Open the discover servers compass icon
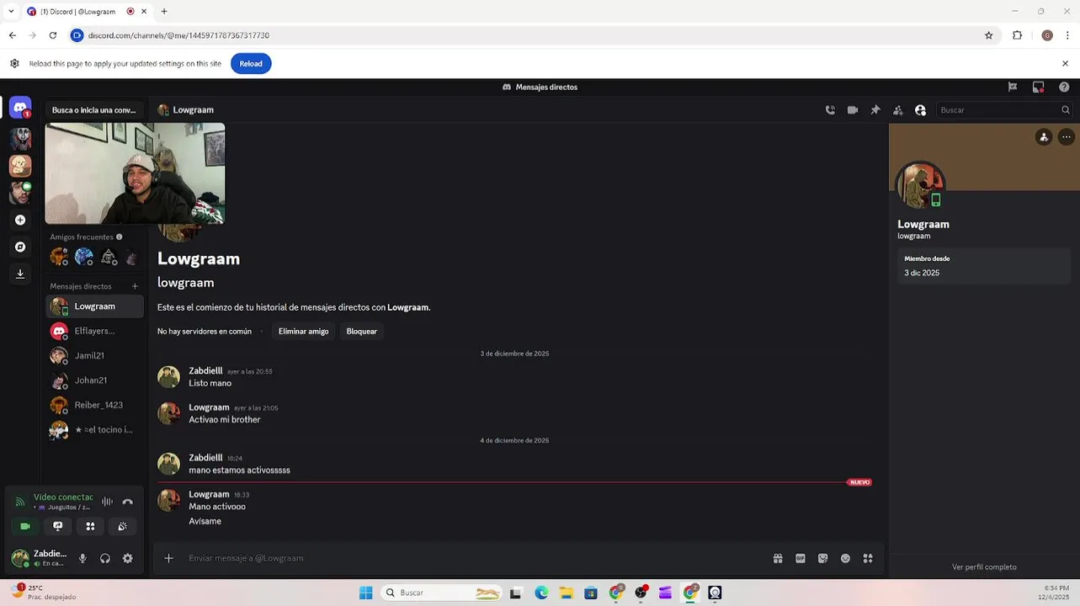The width and height of the screenshot is (1080, 606). pos(20,247)
